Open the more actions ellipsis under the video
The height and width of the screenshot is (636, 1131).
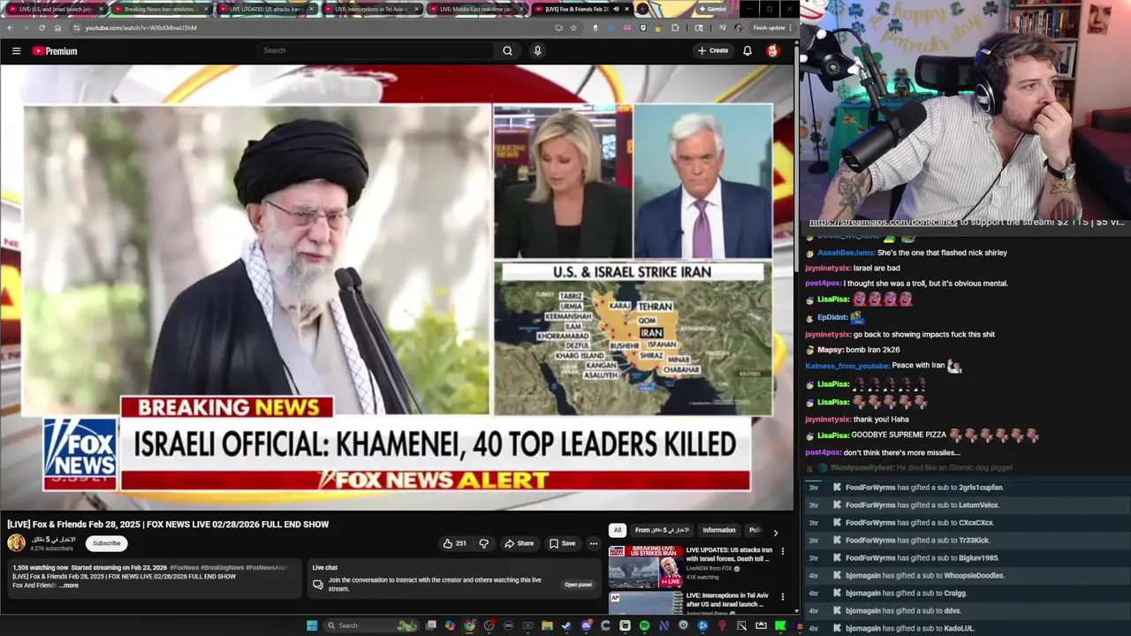[x=594, y=543]
